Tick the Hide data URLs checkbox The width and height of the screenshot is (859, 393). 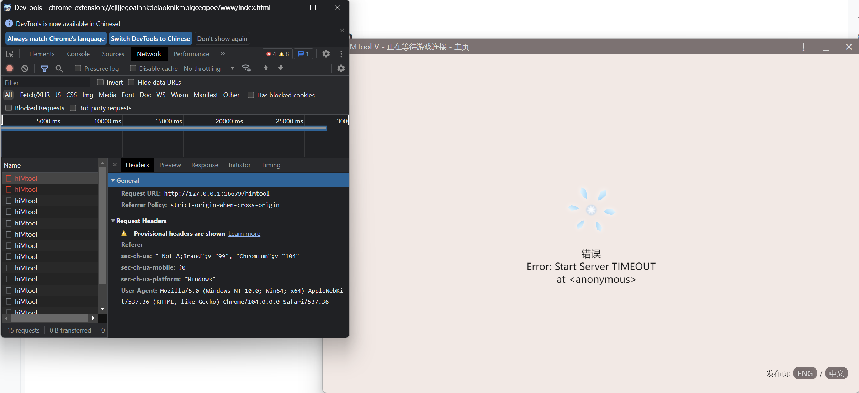coord(131,82)
